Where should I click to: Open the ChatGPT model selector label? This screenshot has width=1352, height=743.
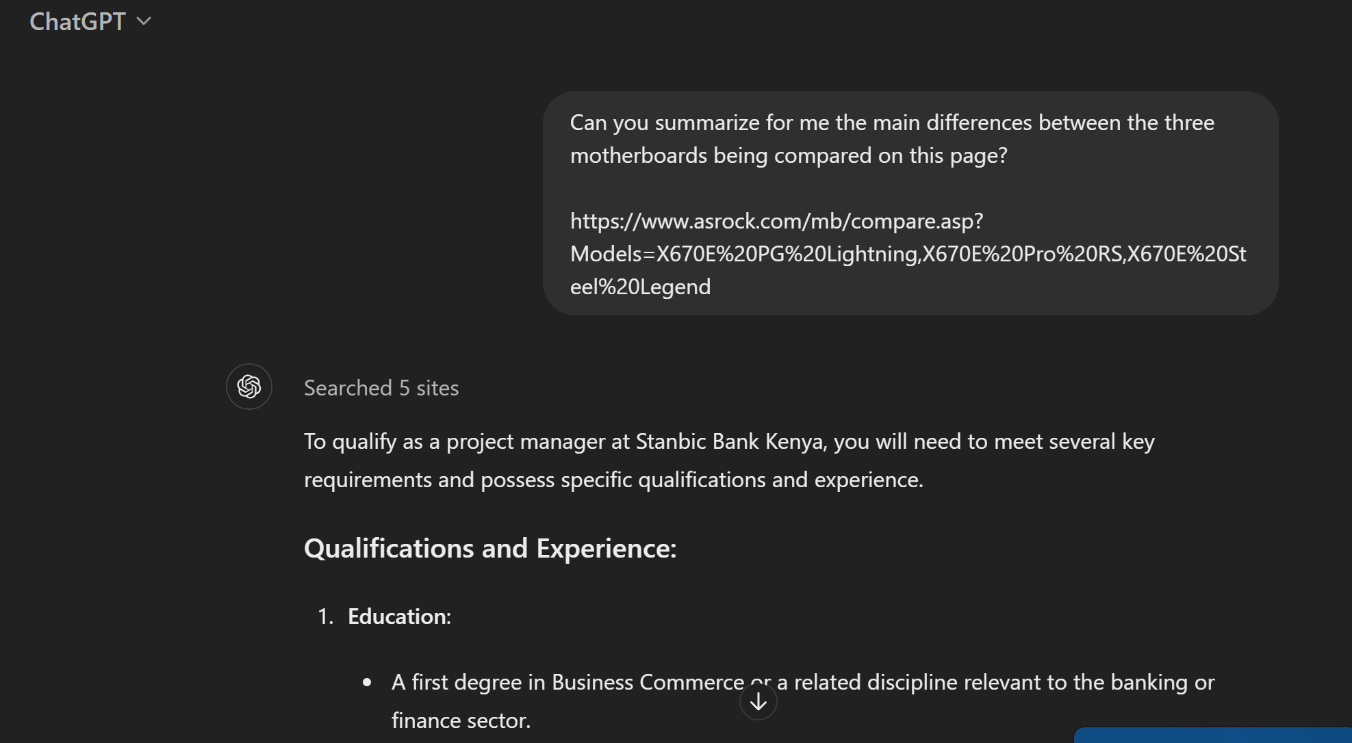pyautogui.click(x=77, y=22)
